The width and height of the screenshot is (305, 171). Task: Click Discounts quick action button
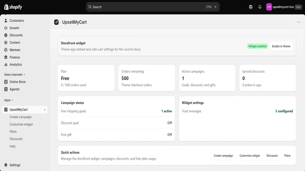coord(272,155)
